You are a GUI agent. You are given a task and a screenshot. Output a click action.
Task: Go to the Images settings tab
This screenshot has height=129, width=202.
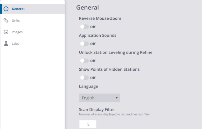17,32
